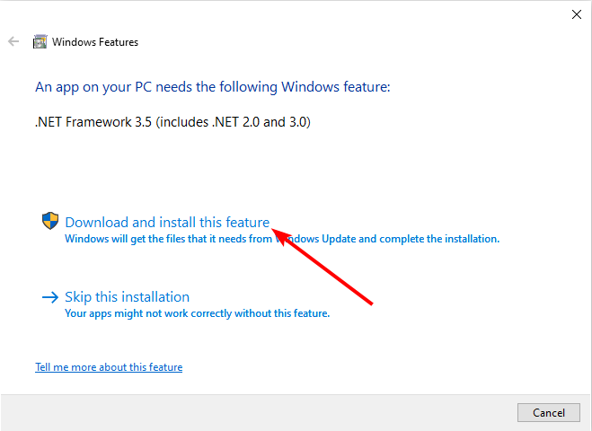The width and height of the screenshot is (592, 431).
Task: Click the 'Windows will get the files' description
Action: 282,239
